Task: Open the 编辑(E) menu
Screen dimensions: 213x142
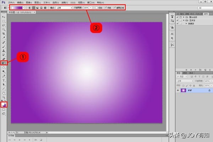Action: (x=20, y=2)
